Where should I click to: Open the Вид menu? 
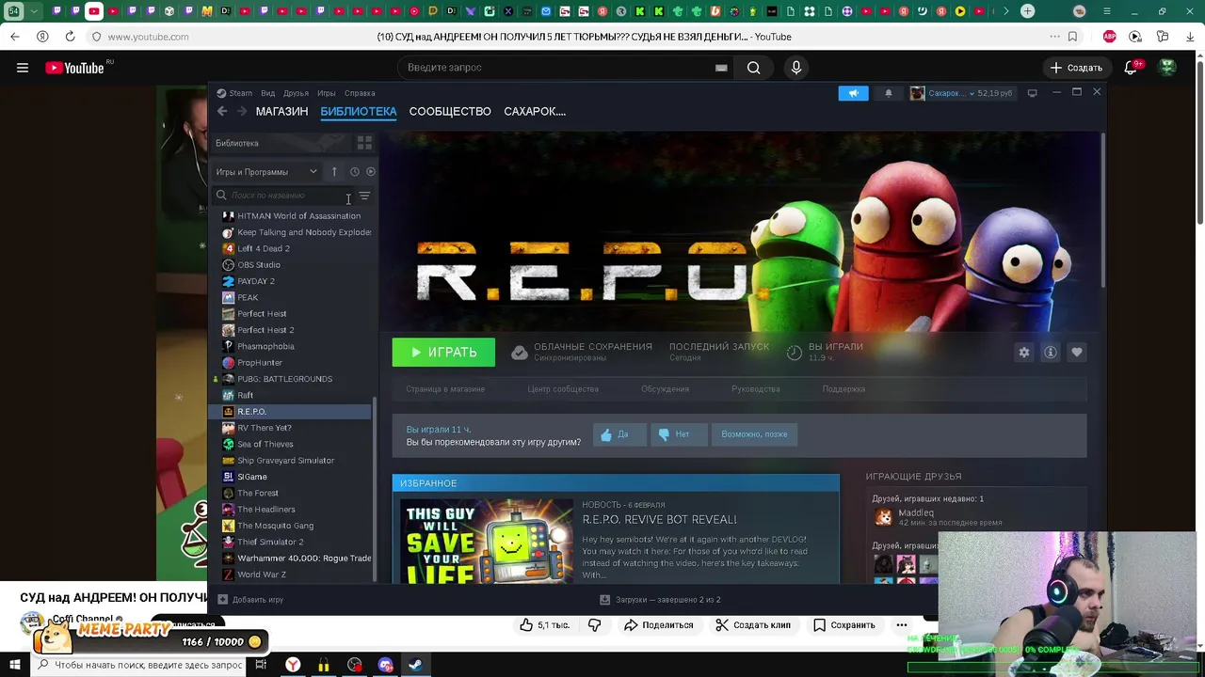click(x=268, y=93)
